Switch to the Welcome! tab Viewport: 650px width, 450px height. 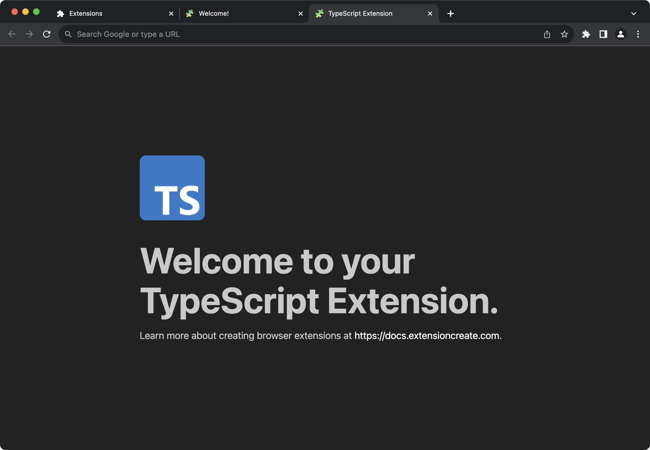pyautogui.click(x=244, y=13)
